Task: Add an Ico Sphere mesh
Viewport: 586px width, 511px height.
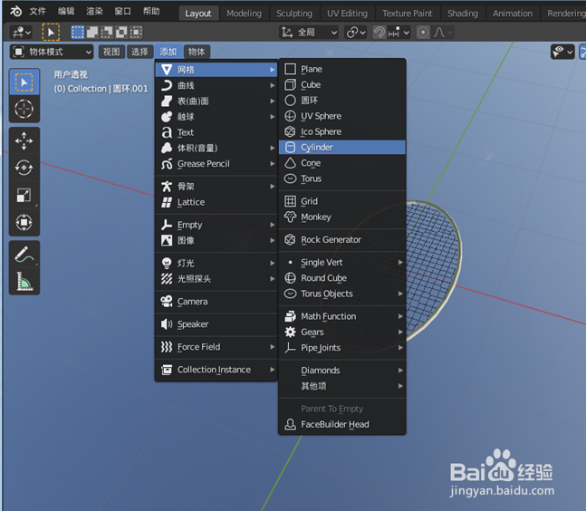Action: (x=342, y=131)
